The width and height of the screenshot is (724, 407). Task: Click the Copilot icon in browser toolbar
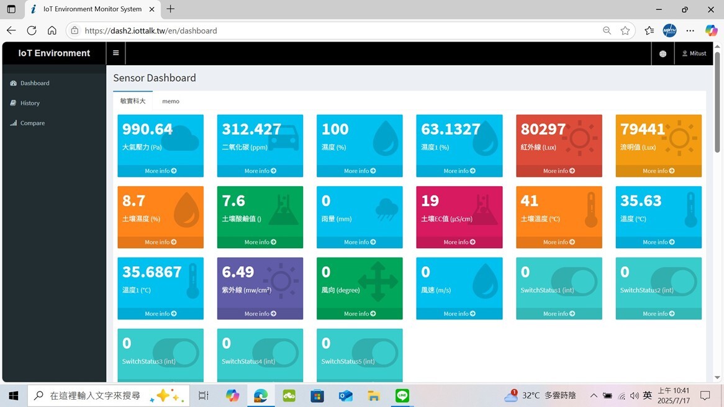coord(711,30)
